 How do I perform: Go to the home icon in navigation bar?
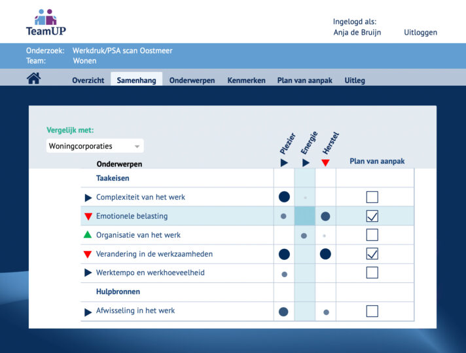pyautogui.click(x=34, y=79)
